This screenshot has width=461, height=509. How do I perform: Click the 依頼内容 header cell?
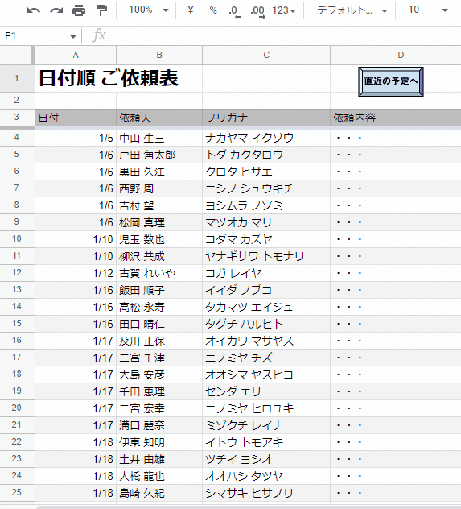pos(396,118)
